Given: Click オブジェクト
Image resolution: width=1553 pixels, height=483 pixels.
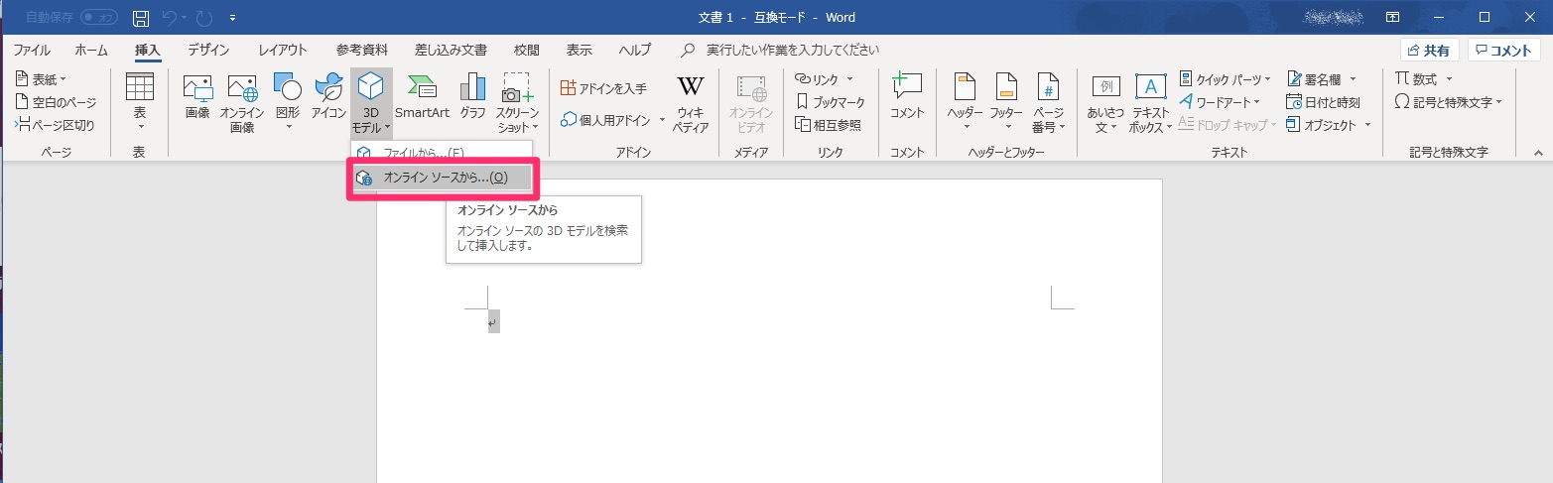Looking at the screenshot, I should point(1329,125).
